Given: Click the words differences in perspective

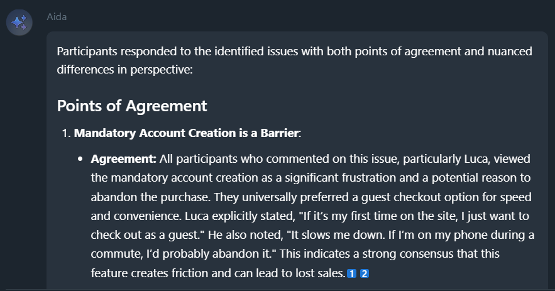Looking at the screenshot, I should [x=124, y=69].
